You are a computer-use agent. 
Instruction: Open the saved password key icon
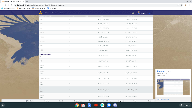point(178,5)
